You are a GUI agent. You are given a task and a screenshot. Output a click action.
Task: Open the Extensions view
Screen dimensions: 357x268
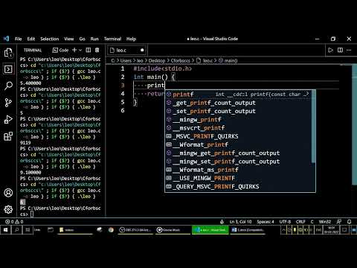[8, 136]
